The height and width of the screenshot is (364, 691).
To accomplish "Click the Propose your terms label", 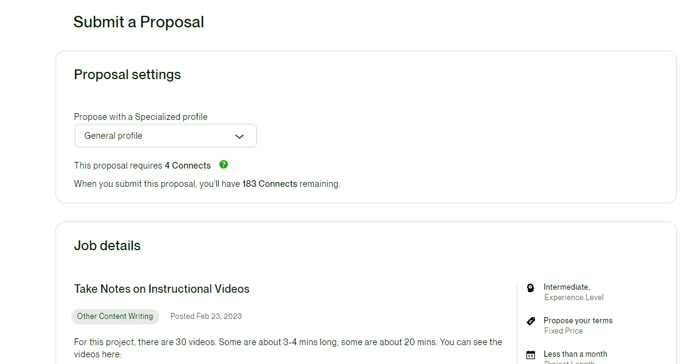I will click(x=578, y=320).
